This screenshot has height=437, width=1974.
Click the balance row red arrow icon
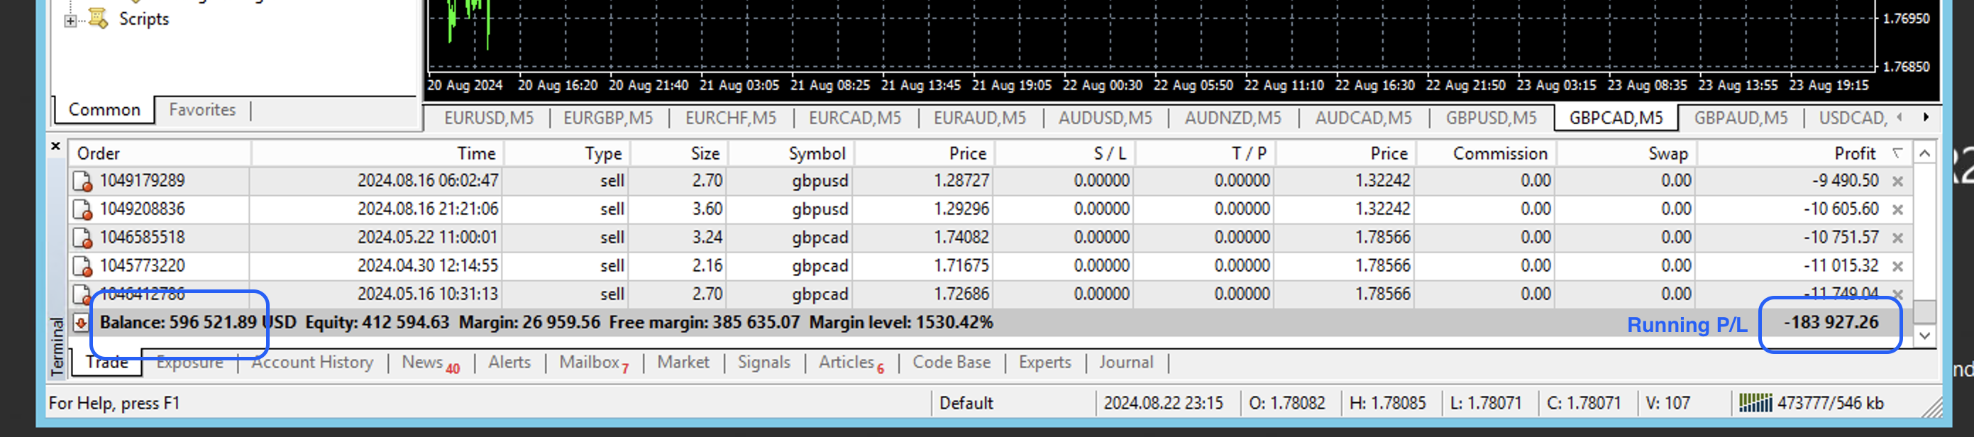pyautogui.click(x=80, y=323)
